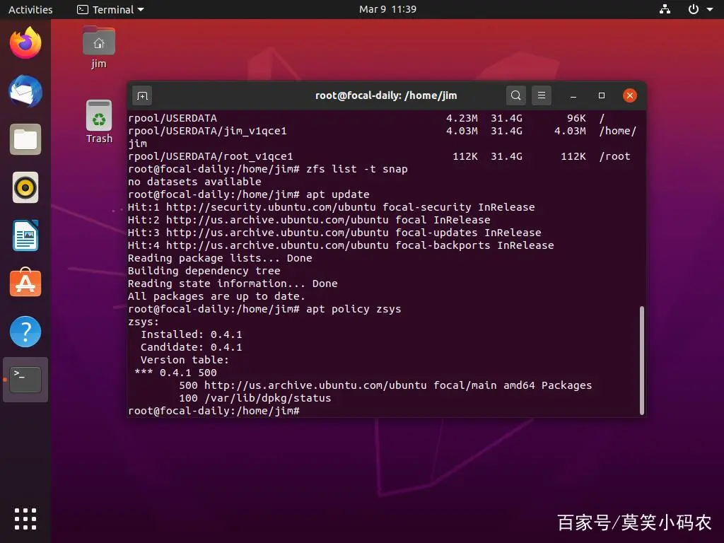Click the Hit:3 focal-updates InRelease line
The height and width of the screenshot is (543, 724).
[334, 233]
